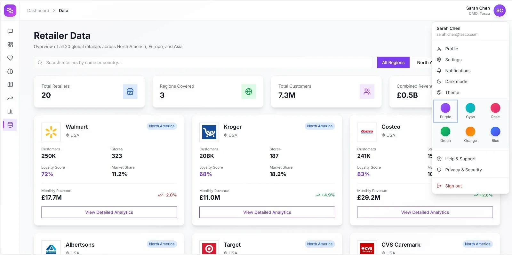The image size is (512, 255).
Task: Select the Orange theme swatch
Action: tap(470, 135)
